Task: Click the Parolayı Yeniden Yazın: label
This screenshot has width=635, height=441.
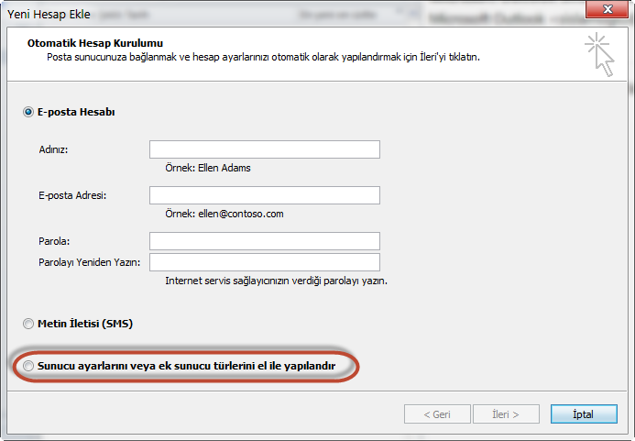Action: [x=90, y=262]
